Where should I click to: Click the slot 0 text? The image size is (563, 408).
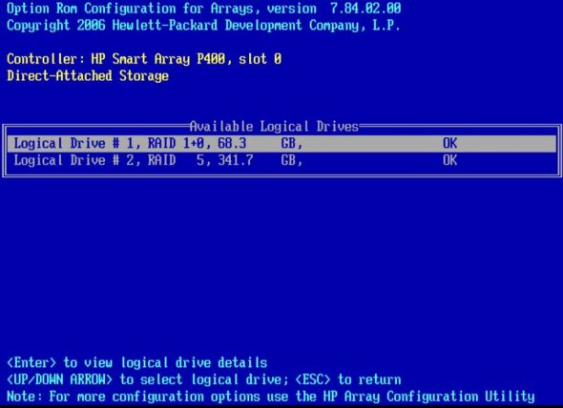[260, 59]
